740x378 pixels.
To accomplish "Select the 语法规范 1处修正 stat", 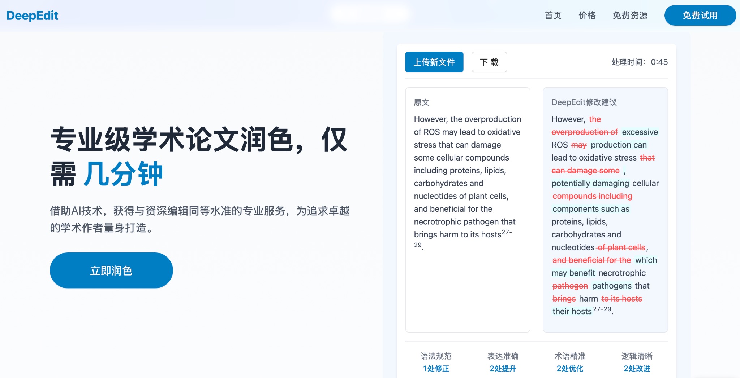I will point(436,362).
